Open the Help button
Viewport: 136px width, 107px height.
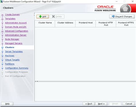[7, 104]
